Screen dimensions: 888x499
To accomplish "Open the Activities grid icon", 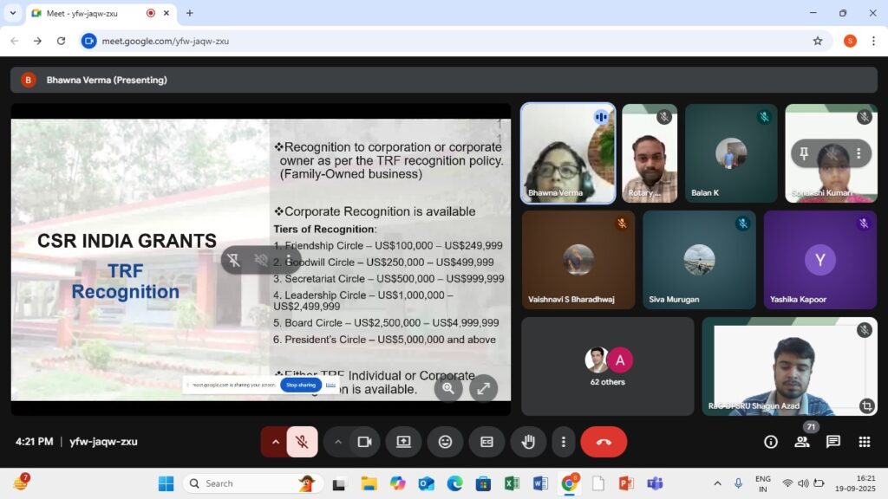I will [864, 442].
